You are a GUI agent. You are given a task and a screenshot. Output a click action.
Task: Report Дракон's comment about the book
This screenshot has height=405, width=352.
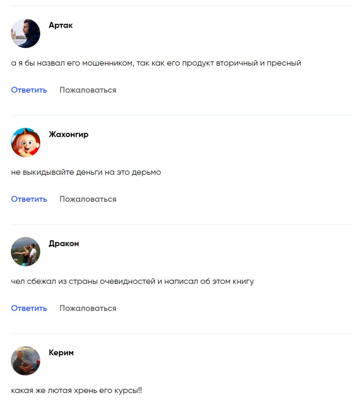(x=88, y=308)
